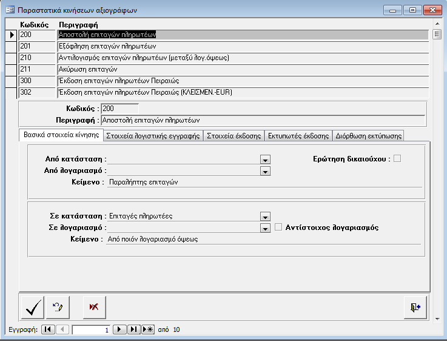The height and width of the screenshot is (341, 447).
Task: Switch to Στοιχεία λογιστικής εγγραφής tab
Action: click(x=153, y=136)
